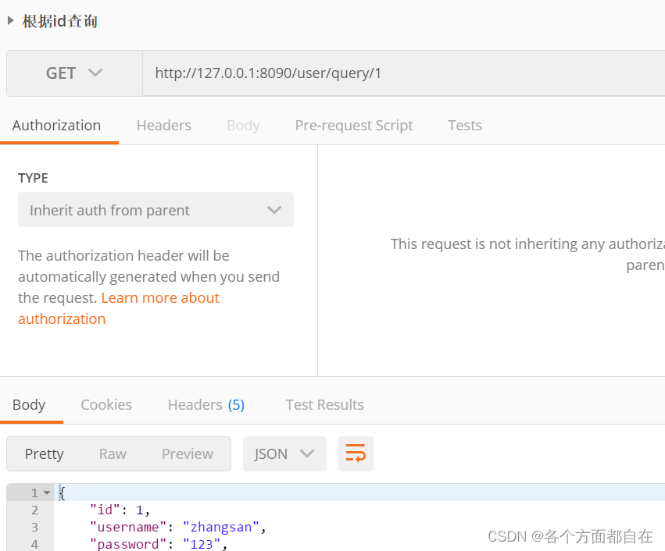
Task: Select the Pretty response view
Action: pyautogui.click(x=45, y=453)
